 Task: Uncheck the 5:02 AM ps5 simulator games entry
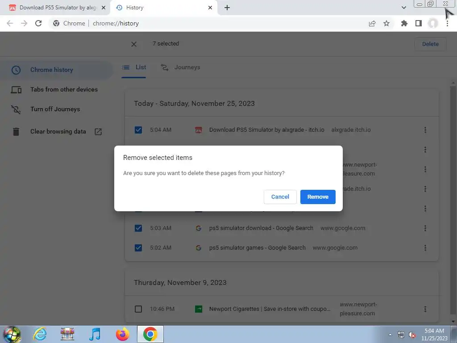coord(138,247)
